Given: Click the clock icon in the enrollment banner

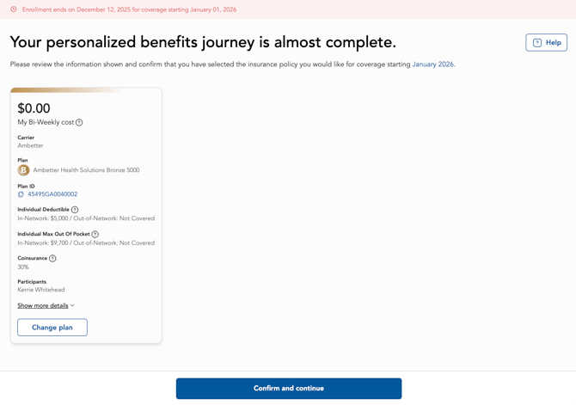Looking at the screenshot, I should coord(14,9).
